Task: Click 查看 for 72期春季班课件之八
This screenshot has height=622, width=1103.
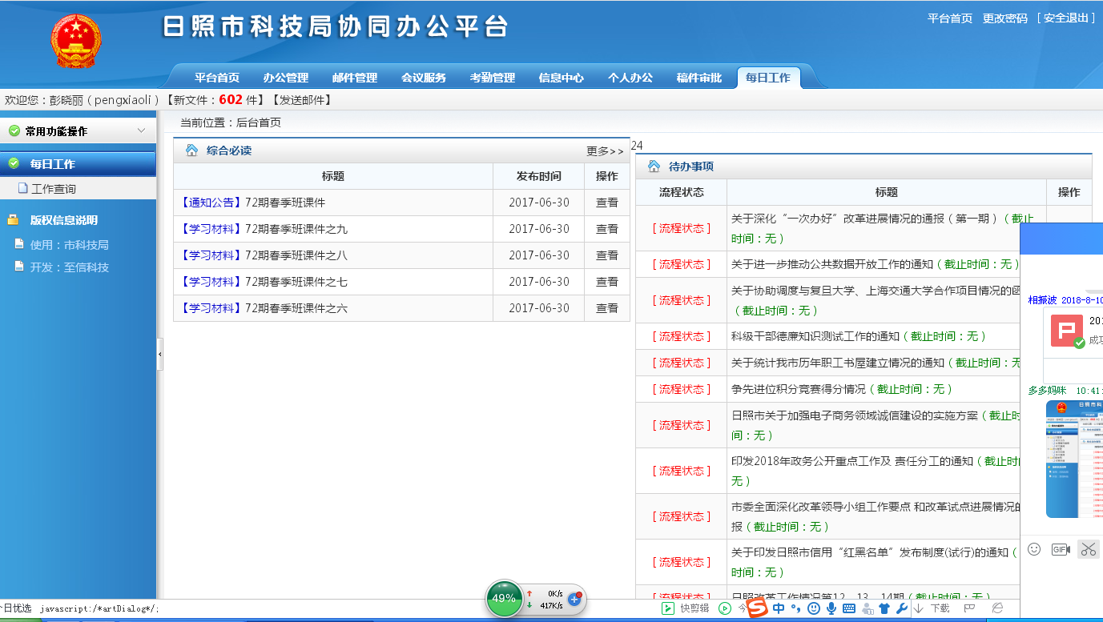Action: (607, 255)
